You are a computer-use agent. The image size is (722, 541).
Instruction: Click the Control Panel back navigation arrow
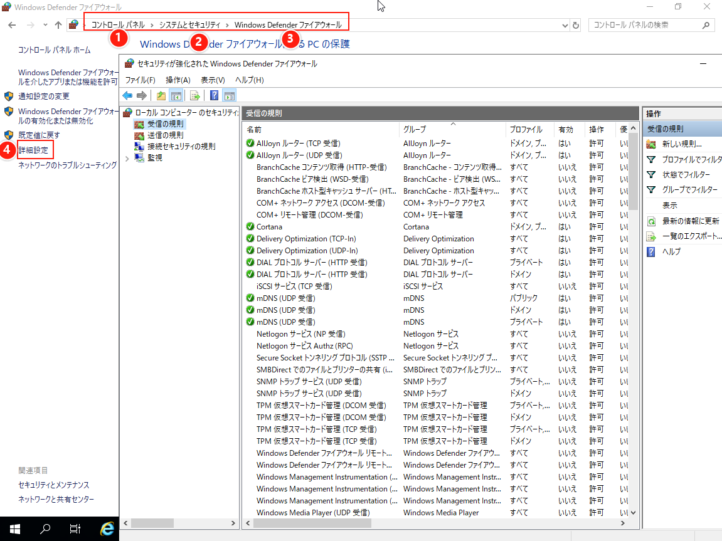pos(12,25)
